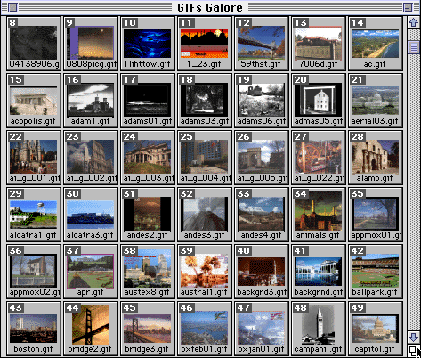Select the 0808picg.gif thumbnail
This screenshot has height=358, width=421.
click(x=91, y=44)
